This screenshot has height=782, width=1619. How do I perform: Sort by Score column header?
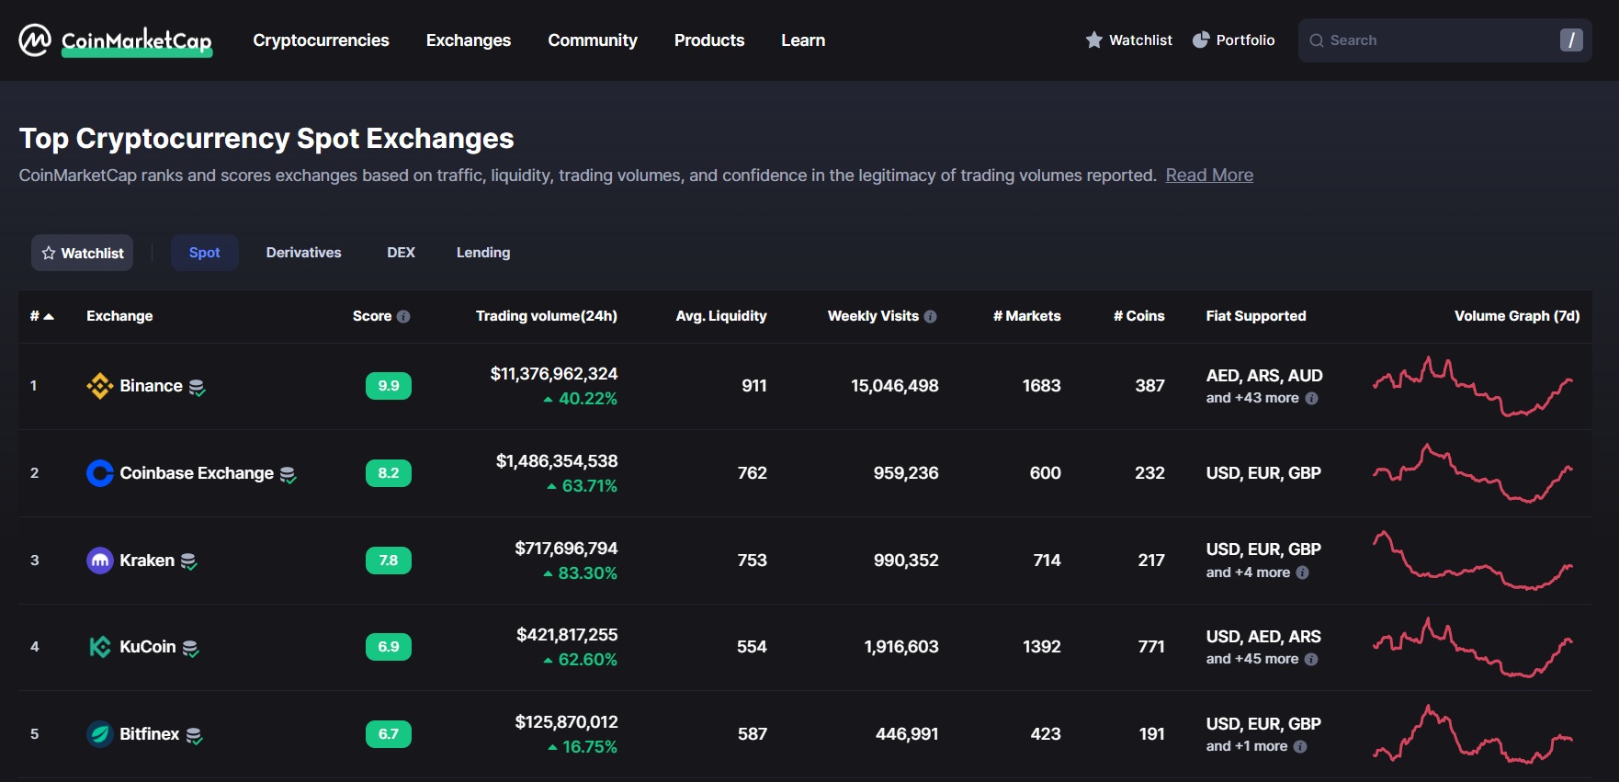tap(371, 316)
